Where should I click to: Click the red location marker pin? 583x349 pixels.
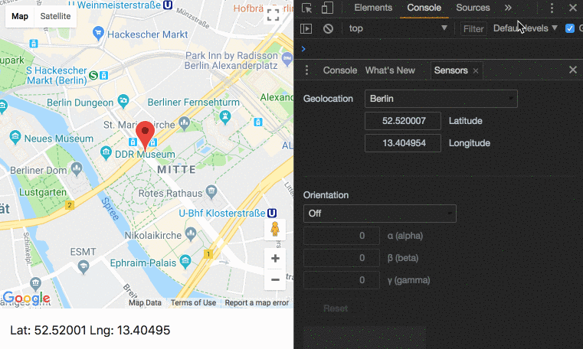[145, 136]
